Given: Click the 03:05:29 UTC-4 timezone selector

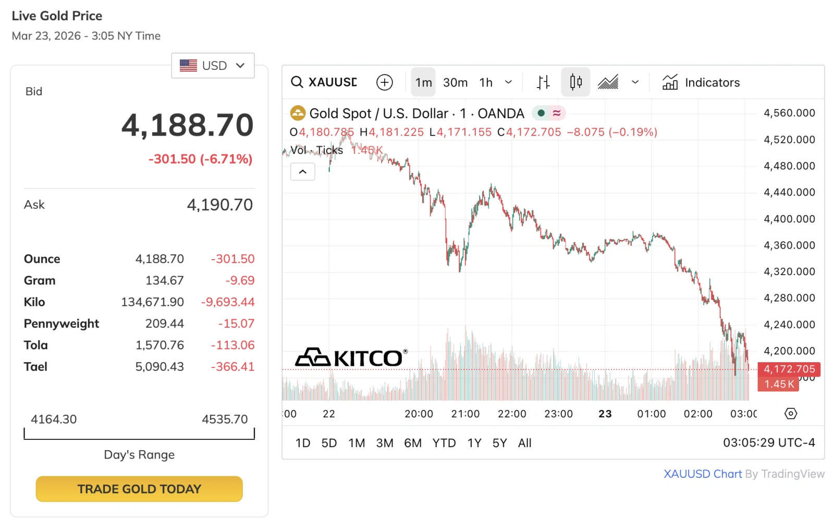Looking at the screenshot, I should (768, 443).
